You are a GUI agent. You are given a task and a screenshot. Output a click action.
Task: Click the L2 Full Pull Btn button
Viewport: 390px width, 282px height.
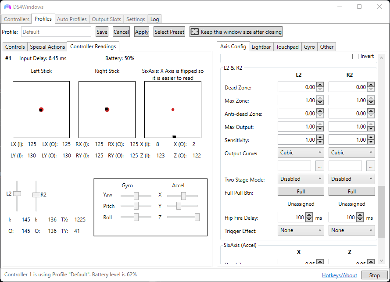tap(301, 192)
